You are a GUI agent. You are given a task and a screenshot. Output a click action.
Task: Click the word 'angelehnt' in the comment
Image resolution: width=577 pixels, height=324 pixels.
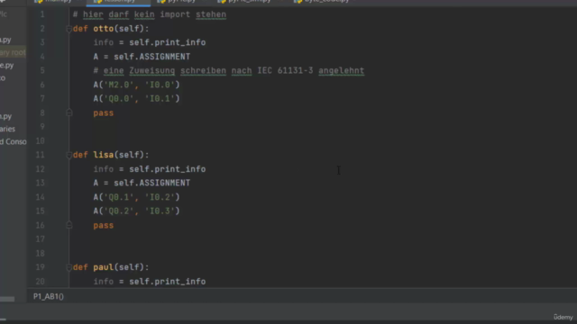click(x=342, y=70)
